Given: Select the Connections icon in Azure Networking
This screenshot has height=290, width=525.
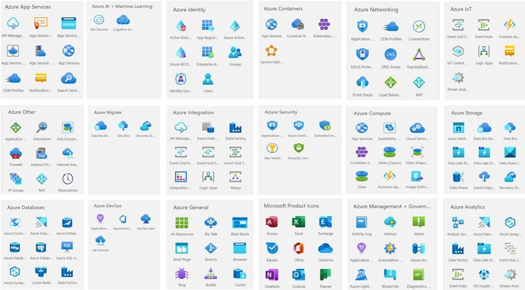Looking at the screenshot, I should point(419,26).
